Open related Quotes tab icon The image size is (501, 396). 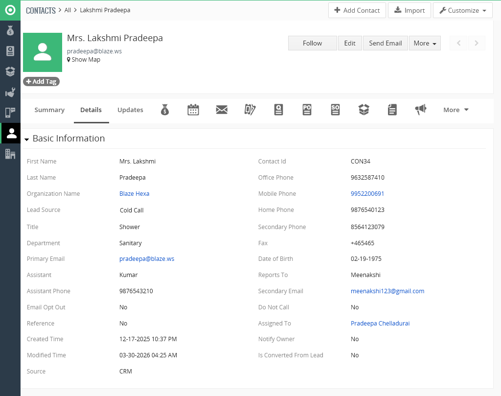coord(278,110)
